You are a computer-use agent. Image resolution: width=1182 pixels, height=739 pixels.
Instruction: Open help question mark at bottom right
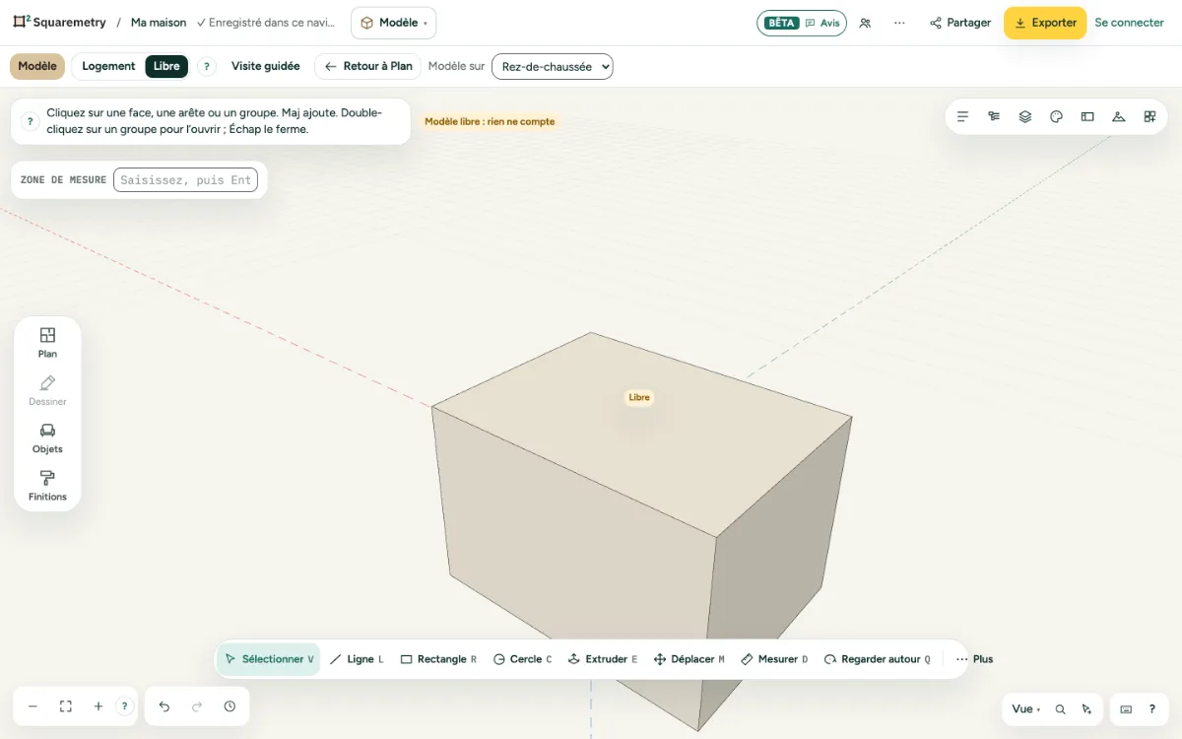tap(1151, 709)
